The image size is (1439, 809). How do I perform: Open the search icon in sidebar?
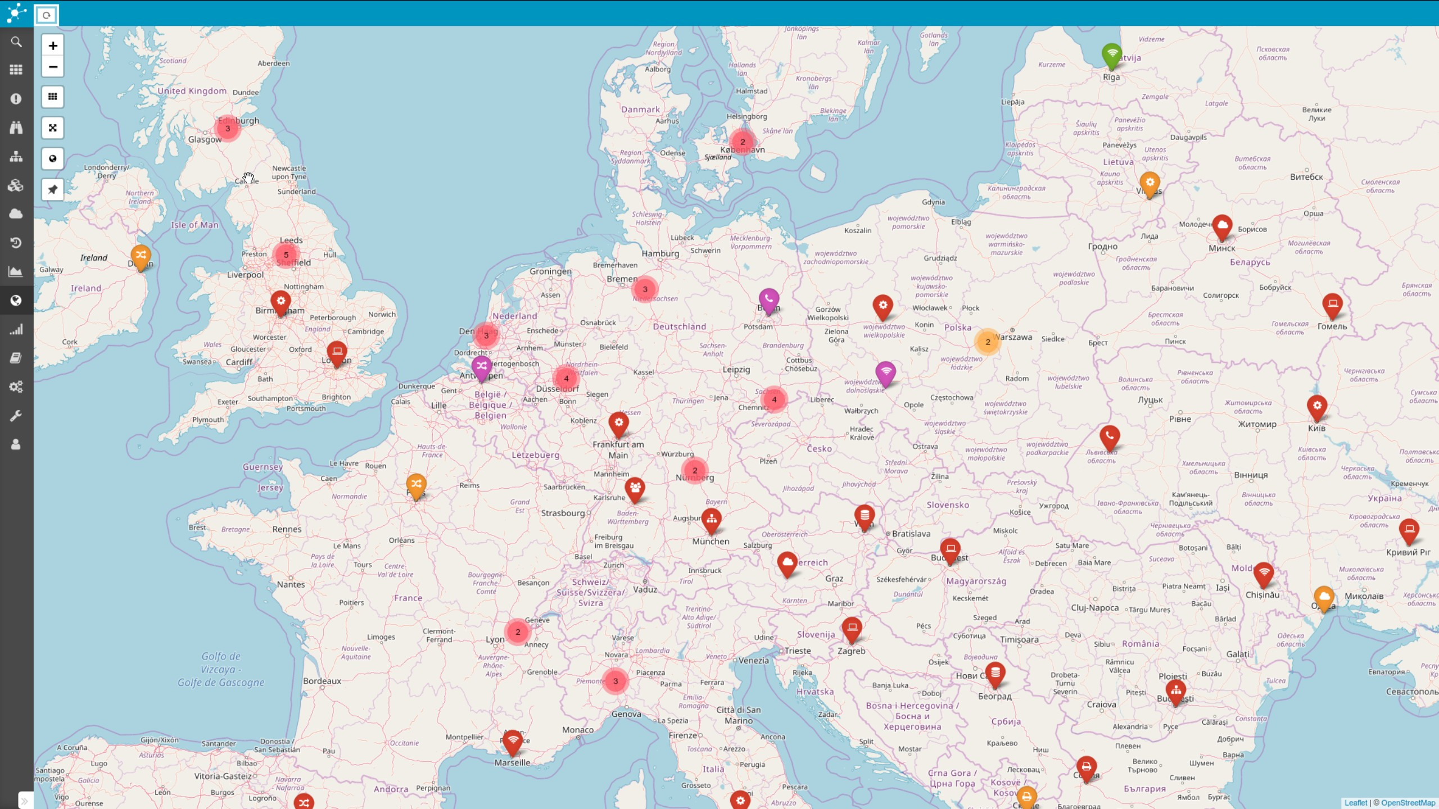[16, 42]
